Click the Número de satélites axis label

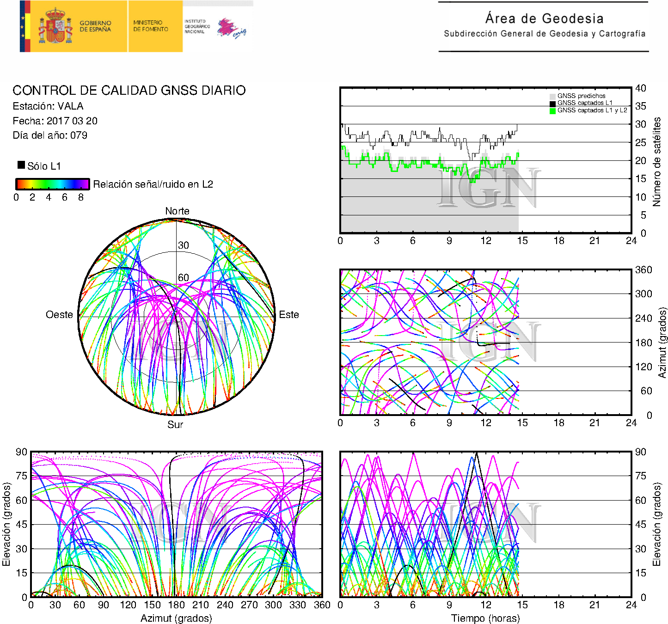pyautogui.click(x=657, y=161)
